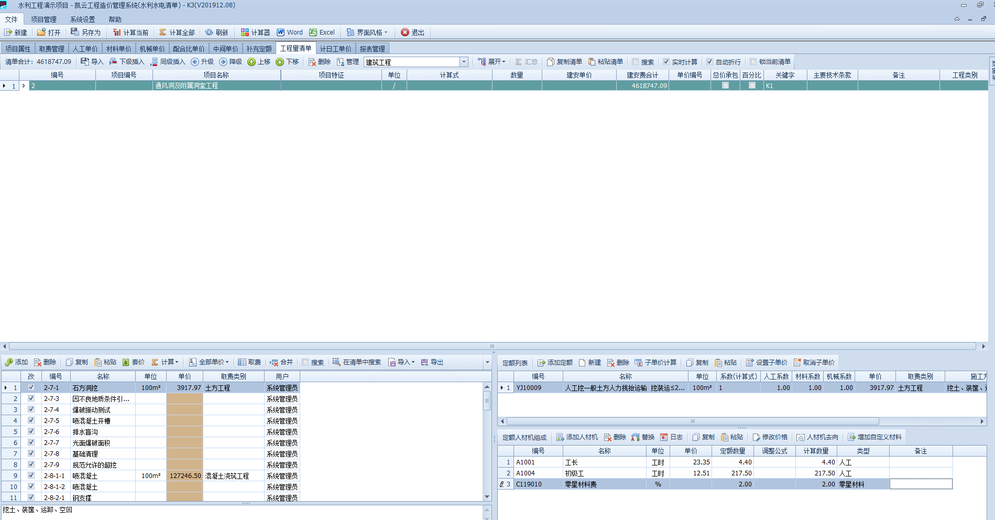Click the 下移 move down icon
Viewport: 995px width, 520px height.
[280, 62]
